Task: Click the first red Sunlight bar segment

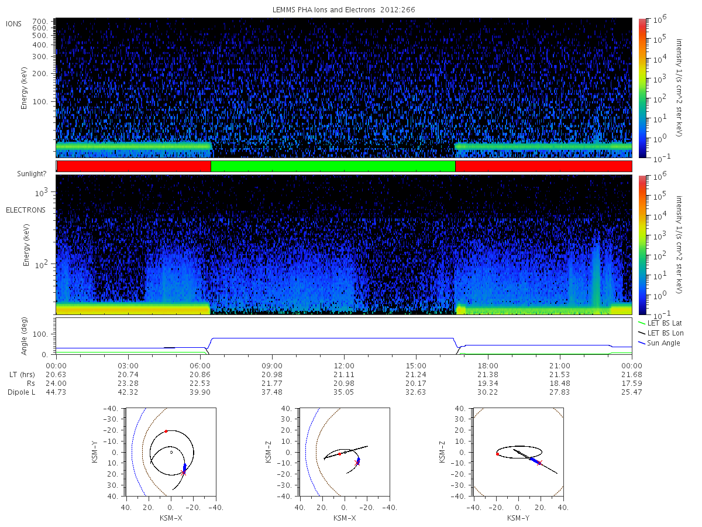Action: coord(134,166)
